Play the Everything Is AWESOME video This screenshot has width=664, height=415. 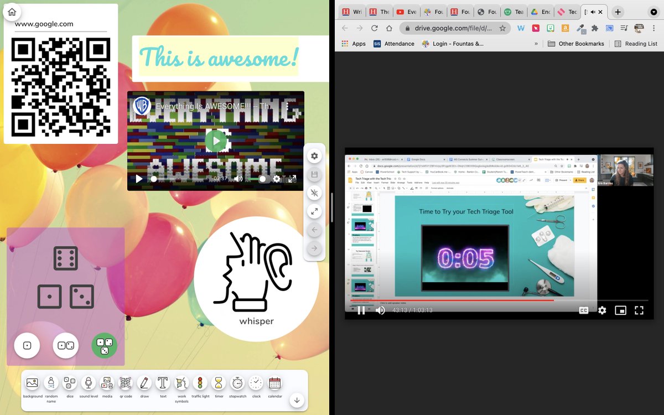coord(216,141)
